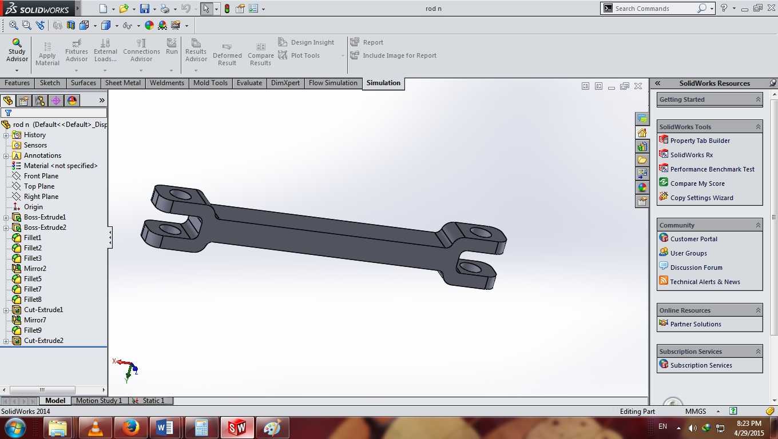Switch to the ConfigurationManager tab icon
Viewport: 778px width, 439px height.
click(x=40, y=101)
